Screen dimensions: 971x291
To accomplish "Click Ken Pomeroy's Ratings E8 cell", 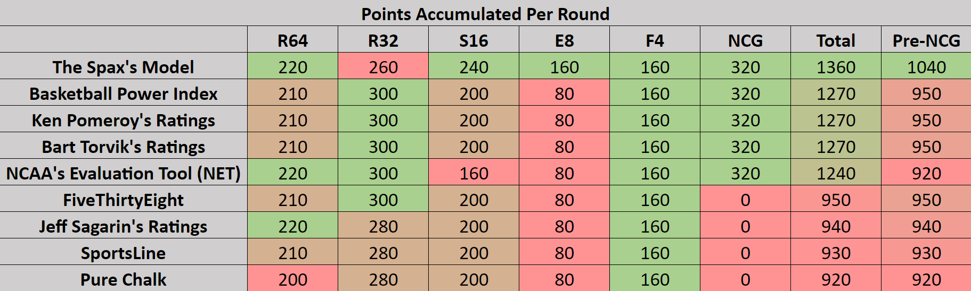I will (564, 120).
